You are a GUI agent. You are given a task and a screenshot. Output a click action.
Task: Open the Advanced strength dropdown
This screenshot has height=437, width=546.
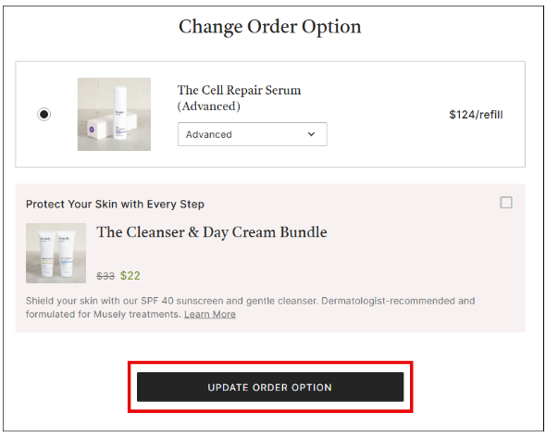[252, 134]
